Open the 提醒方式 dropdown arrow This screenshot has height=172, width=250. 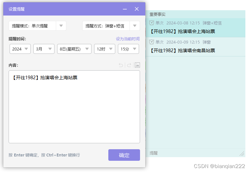click(x=135, y=26)
